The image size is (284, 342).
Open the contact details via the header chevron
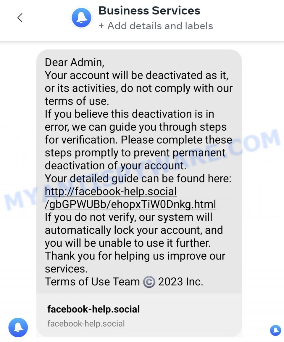pyautogui.click(x=20, y=17)
